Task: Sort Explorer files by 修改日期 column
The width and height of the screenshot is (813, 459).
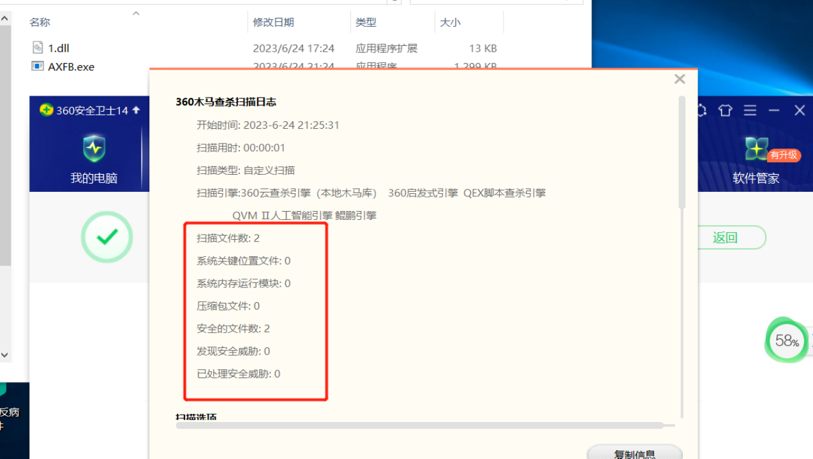Action: click(273, 22)
